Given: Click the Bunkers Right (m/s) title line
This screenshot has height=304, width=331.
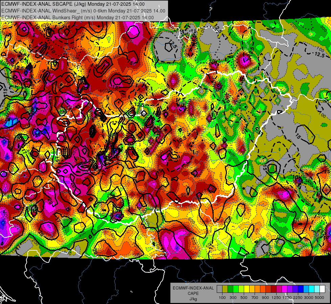Looking at the screenshot, I should tap(77, 18).
